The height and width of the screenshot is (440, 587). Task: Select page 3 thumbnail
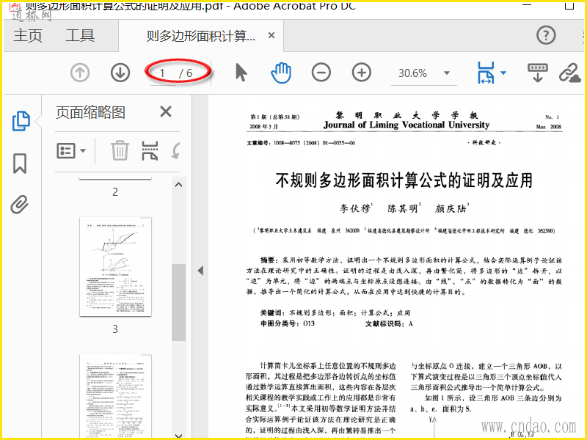116,267
